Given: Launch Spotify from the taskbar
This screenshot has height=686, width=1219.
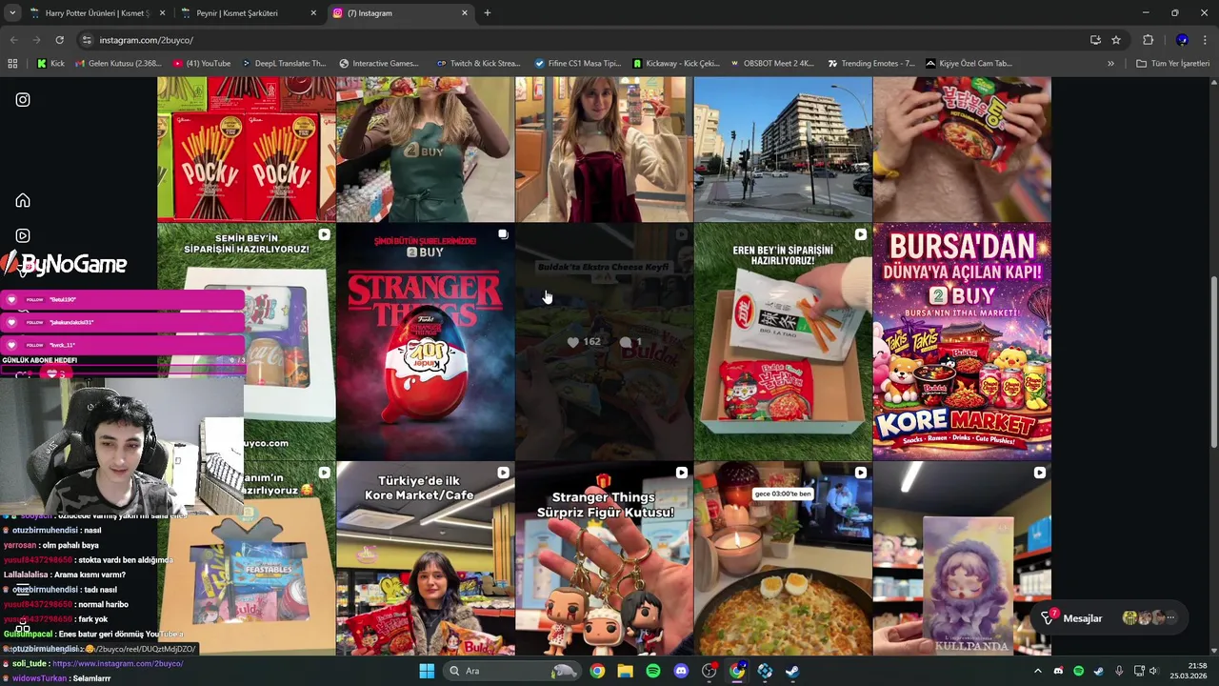Looking at the screenshot, I should click(x=652, y=671).
